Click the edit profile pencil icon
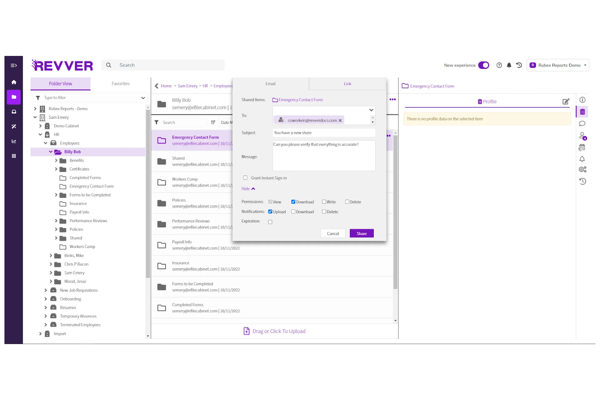The width and height of the screenshot is (600, 400). (566, 101)
